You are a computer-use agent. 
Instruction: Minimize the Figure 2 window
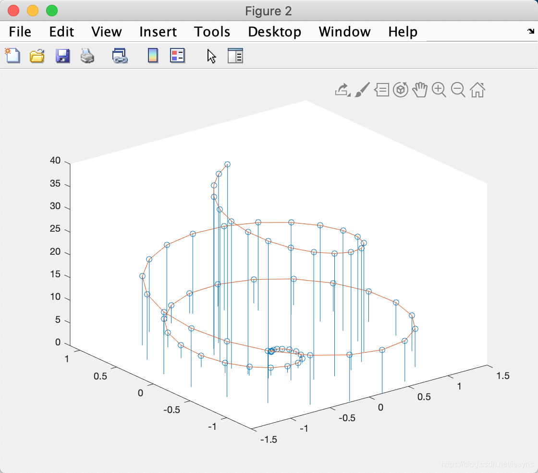tap(33, 11)
